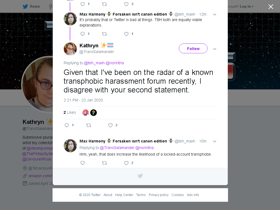Reply to Kathryn's main tweet

[67, 125]
